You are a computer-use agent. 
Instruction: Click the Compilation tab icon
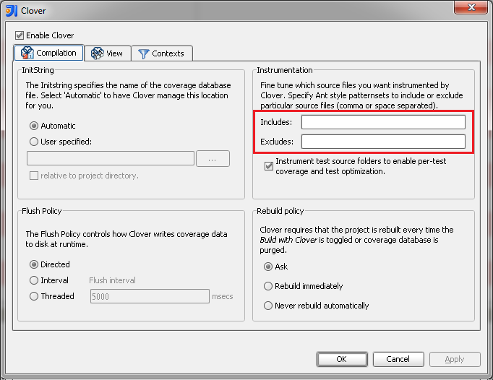[x=27, y=53]
